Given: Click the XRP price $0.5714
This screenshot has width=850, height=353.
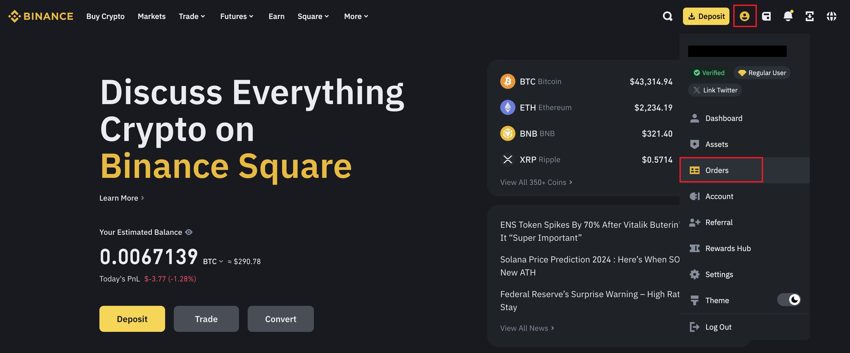Looking at the screenshot, I should coord(657,159).
